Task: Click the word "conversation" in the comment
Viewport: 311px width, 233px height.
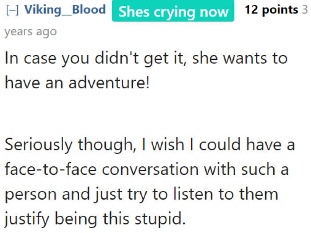Action: pos(148,170)
